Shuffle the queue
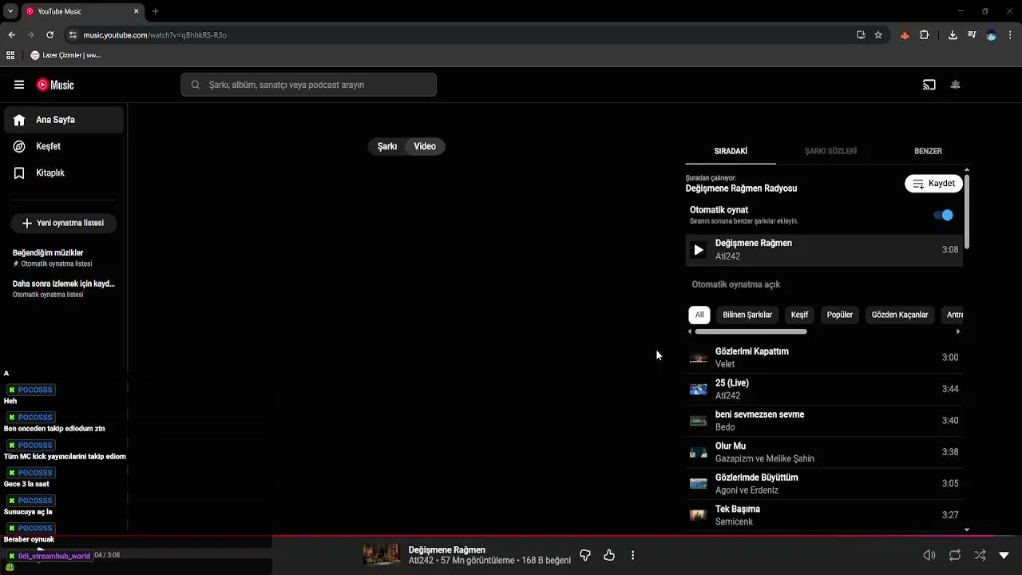 [x=980, y=555]
